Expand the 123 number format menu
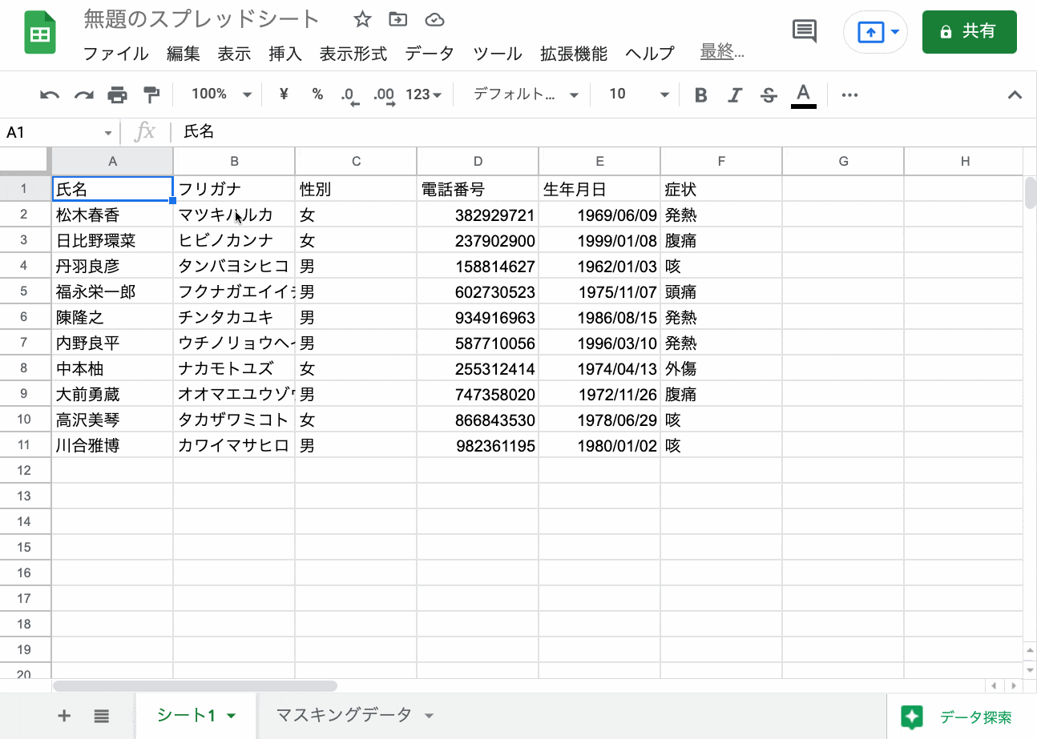Screen dimensions: 1037x739 (x=423, y=94)
